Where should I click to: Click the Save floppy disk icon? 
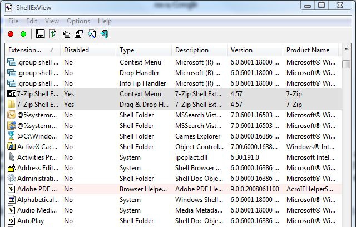tap(40, 34)
